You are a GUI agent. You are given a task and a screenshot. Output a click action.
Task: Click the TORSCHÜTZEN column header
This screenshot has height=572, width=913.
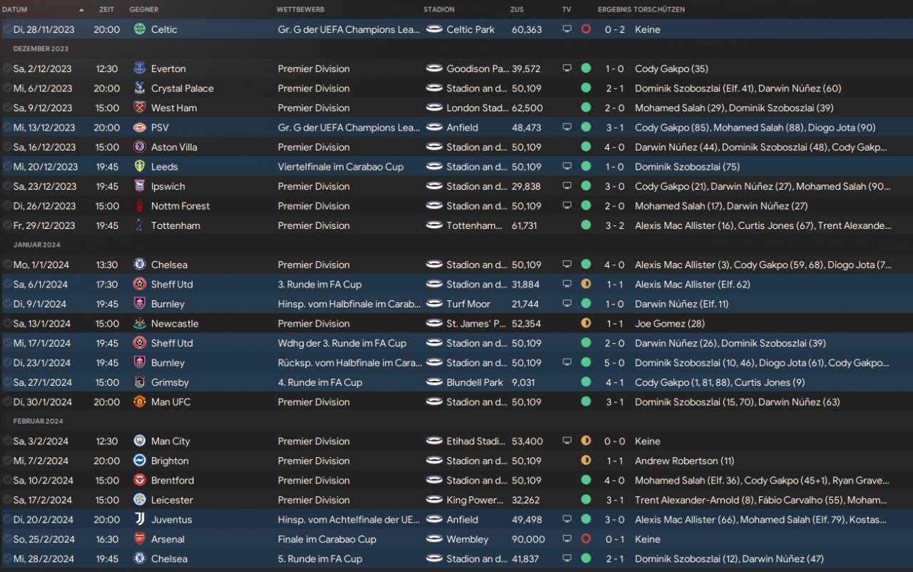click(658, 10)
